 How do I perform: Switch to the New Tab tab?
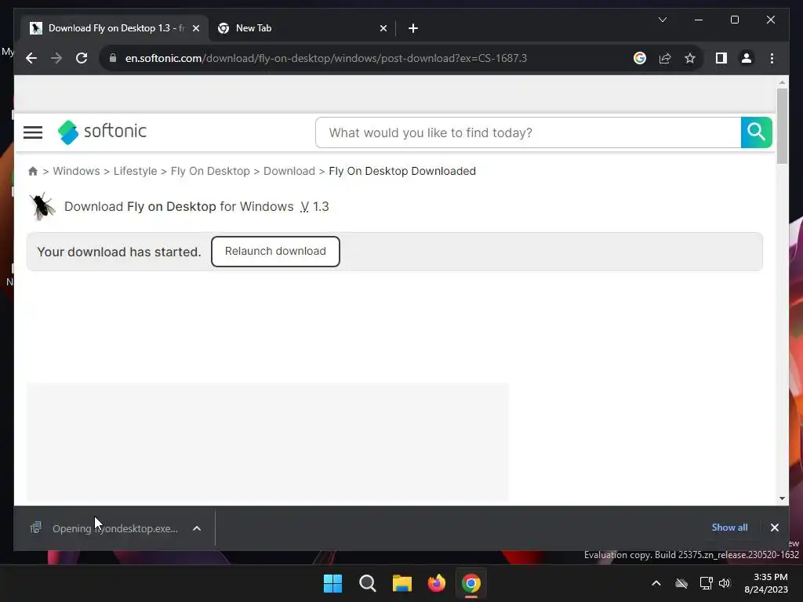click(x=302, y=28)
